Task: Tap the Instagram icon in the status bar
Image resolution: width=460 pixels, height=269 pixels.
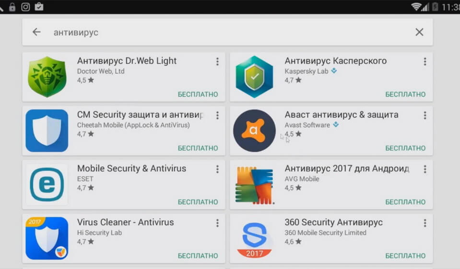Action: 25,7
